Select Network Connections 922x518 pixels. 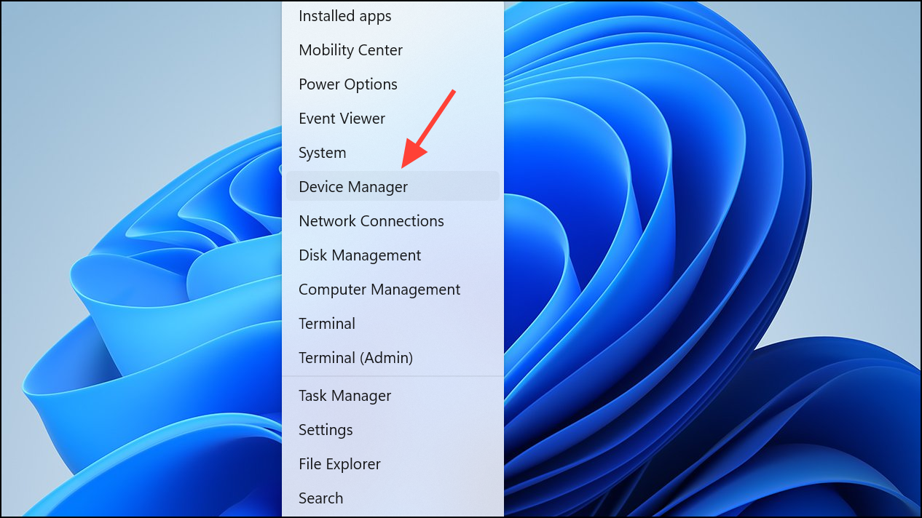(x=393, y=221)
